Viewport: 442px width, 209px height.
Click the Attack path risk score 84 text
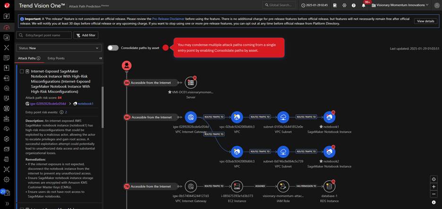(43, 98)
